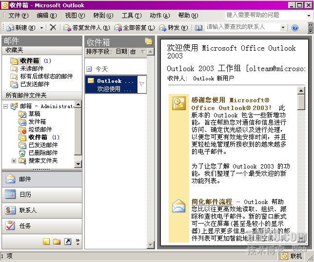Open the 新建 button dropdown arrow
Image resolution: width=314 pixels, height=262 pixels.
[x=42, y=28]
